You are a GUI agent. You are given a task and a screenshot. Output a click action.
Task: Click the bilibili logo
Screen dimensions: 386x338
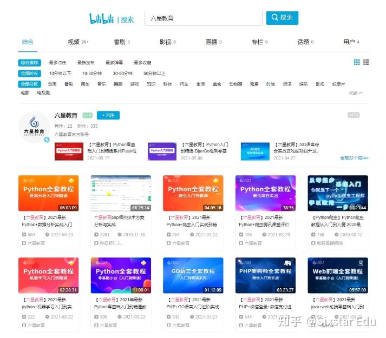tap(101, 18)
